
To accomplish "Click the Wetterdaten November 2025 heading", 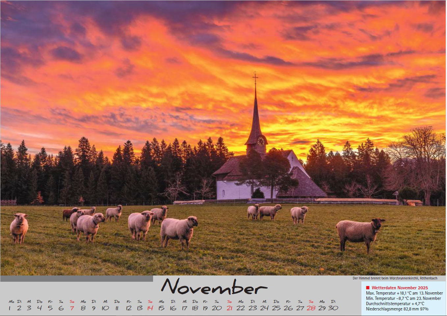I will (400, 288).
